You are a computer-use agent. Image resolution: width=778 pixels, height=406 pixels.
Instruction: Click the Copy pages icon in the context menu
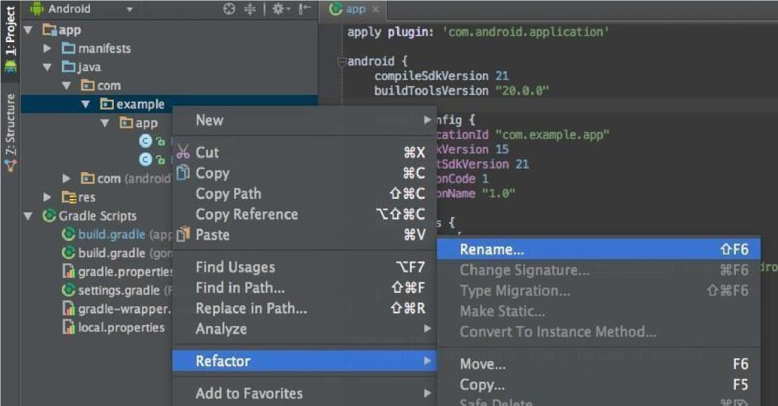[x=183, y=173]
